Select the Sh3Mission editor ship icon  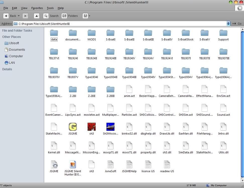tap(110, 127)
